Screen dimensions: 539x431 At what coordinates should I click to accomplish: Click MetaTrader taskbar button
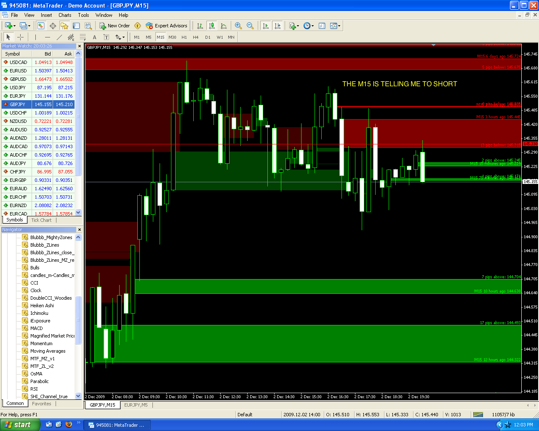coord(117,425)
